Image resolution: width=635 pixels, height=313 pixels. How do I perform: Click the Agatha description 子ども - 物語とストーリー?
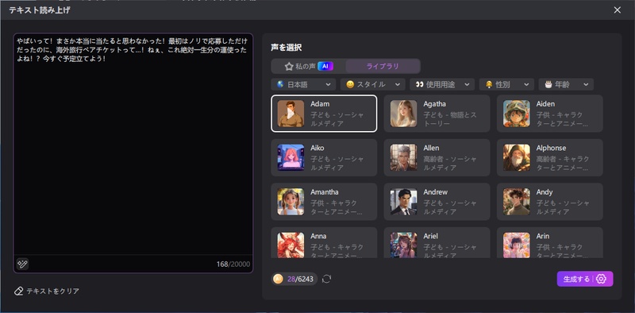(x=450, y=119)
